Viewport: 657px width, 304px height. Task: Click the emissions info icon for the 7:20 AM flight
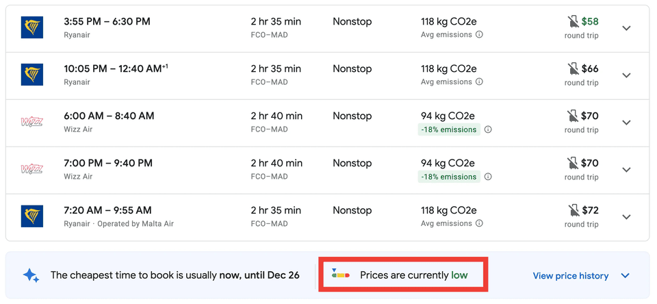point(479,224)
